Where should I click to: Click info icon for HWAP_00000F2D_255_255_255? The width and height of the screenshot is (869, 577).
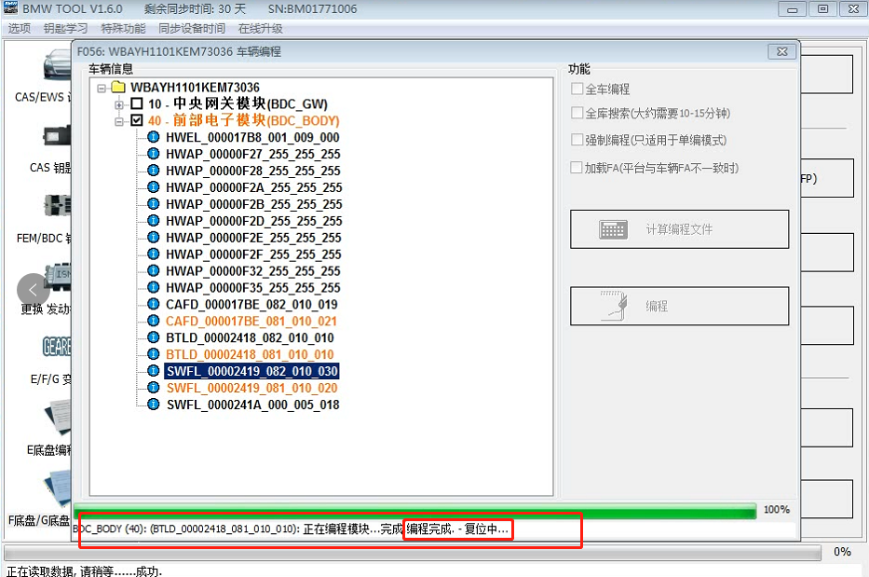pyautogui.click(x=154, y=220)
